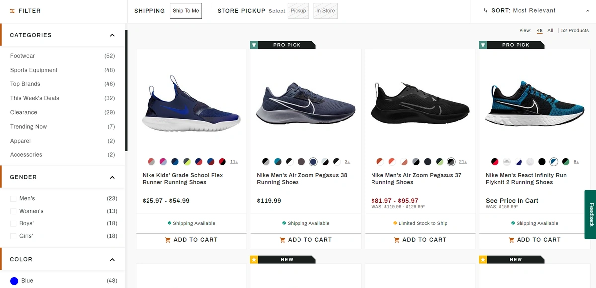The height and width of the screenshot is (288, 596).
Task: Click the cart icon on Pegasus 38 Add to Cart
Action: pos(282,240)
